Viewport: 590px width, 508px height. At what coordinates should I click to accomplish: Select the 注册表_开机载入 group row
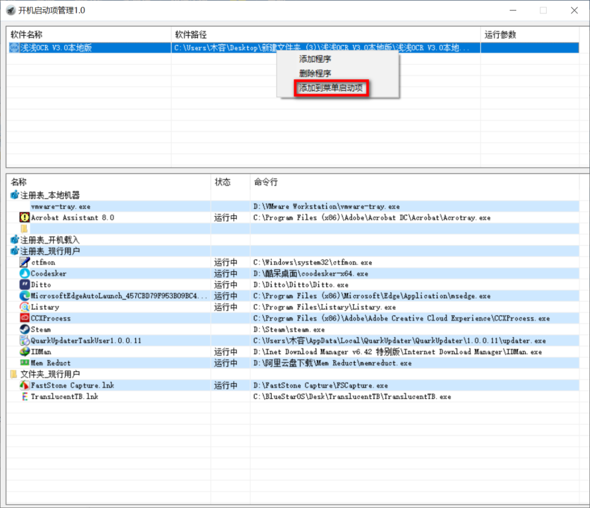50,240
